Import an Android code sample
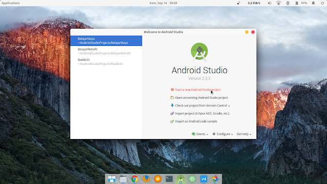 tap(196, 122)
